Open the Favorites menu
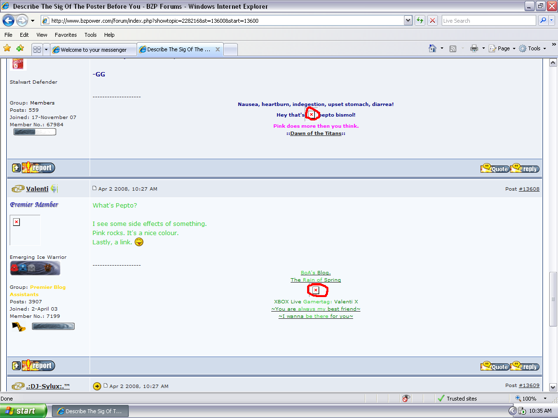558x418 pixels. (x=65, y=34)
